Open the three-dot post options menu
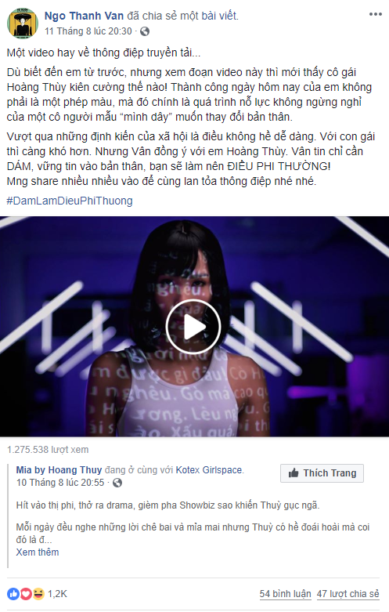The width and height of the screenshot is (389, 612). [x=376, y=14]
